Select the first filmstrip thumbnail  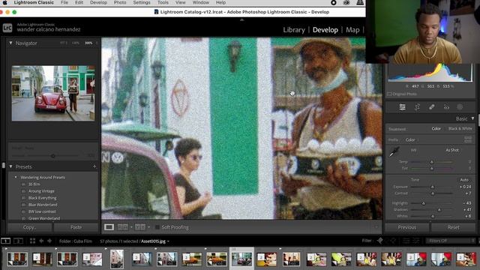click(x=17, y=259)
